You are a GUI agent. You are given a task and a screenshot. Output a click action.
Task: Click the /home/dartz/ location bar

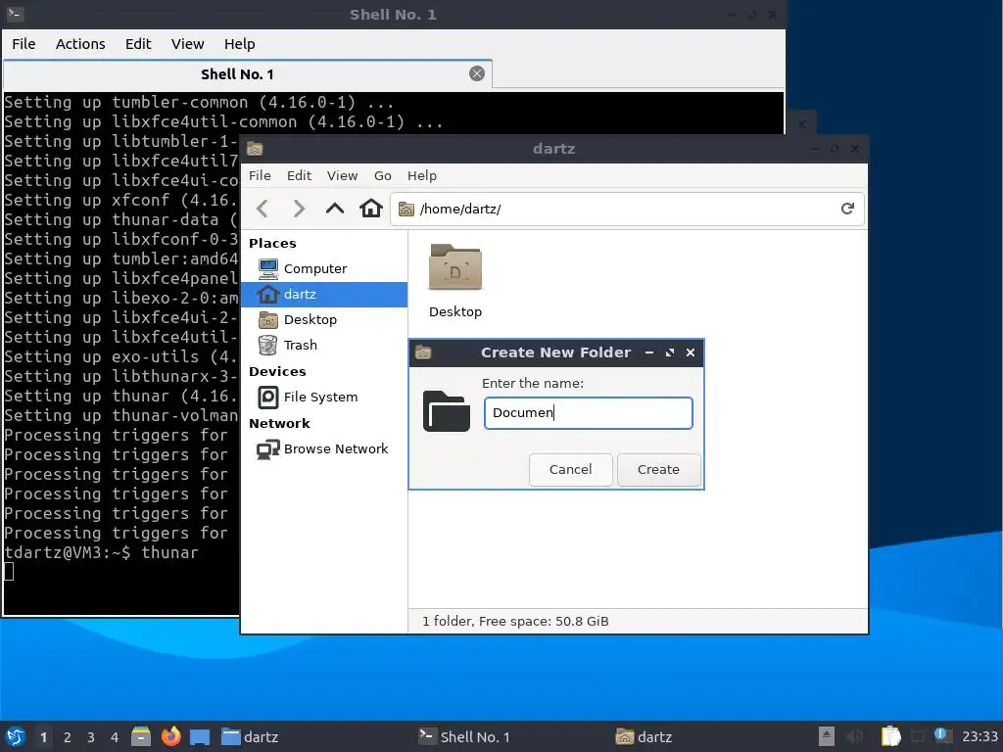tap(627, 210)
